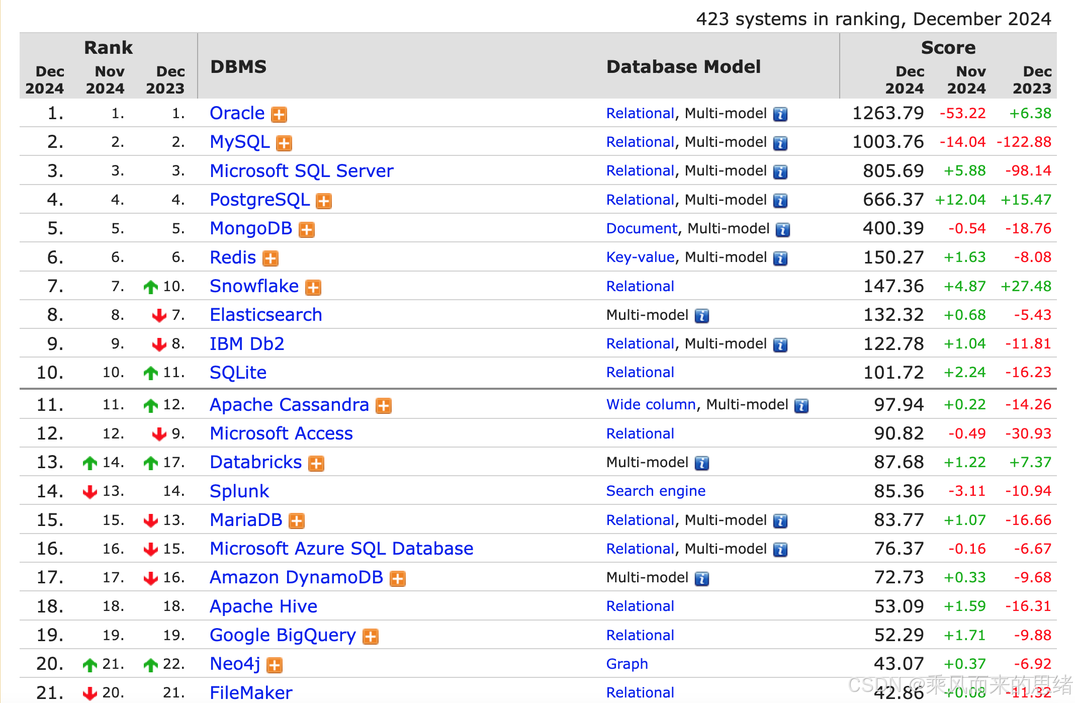The width and height of the screenshot is (1075, 703).
Task: Open the plus icon next to MongoDB
Action: click(307, 230)
